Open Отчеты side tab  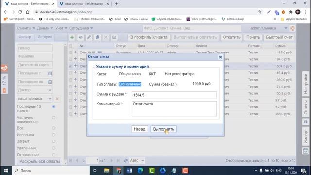(x=306, y=107)
